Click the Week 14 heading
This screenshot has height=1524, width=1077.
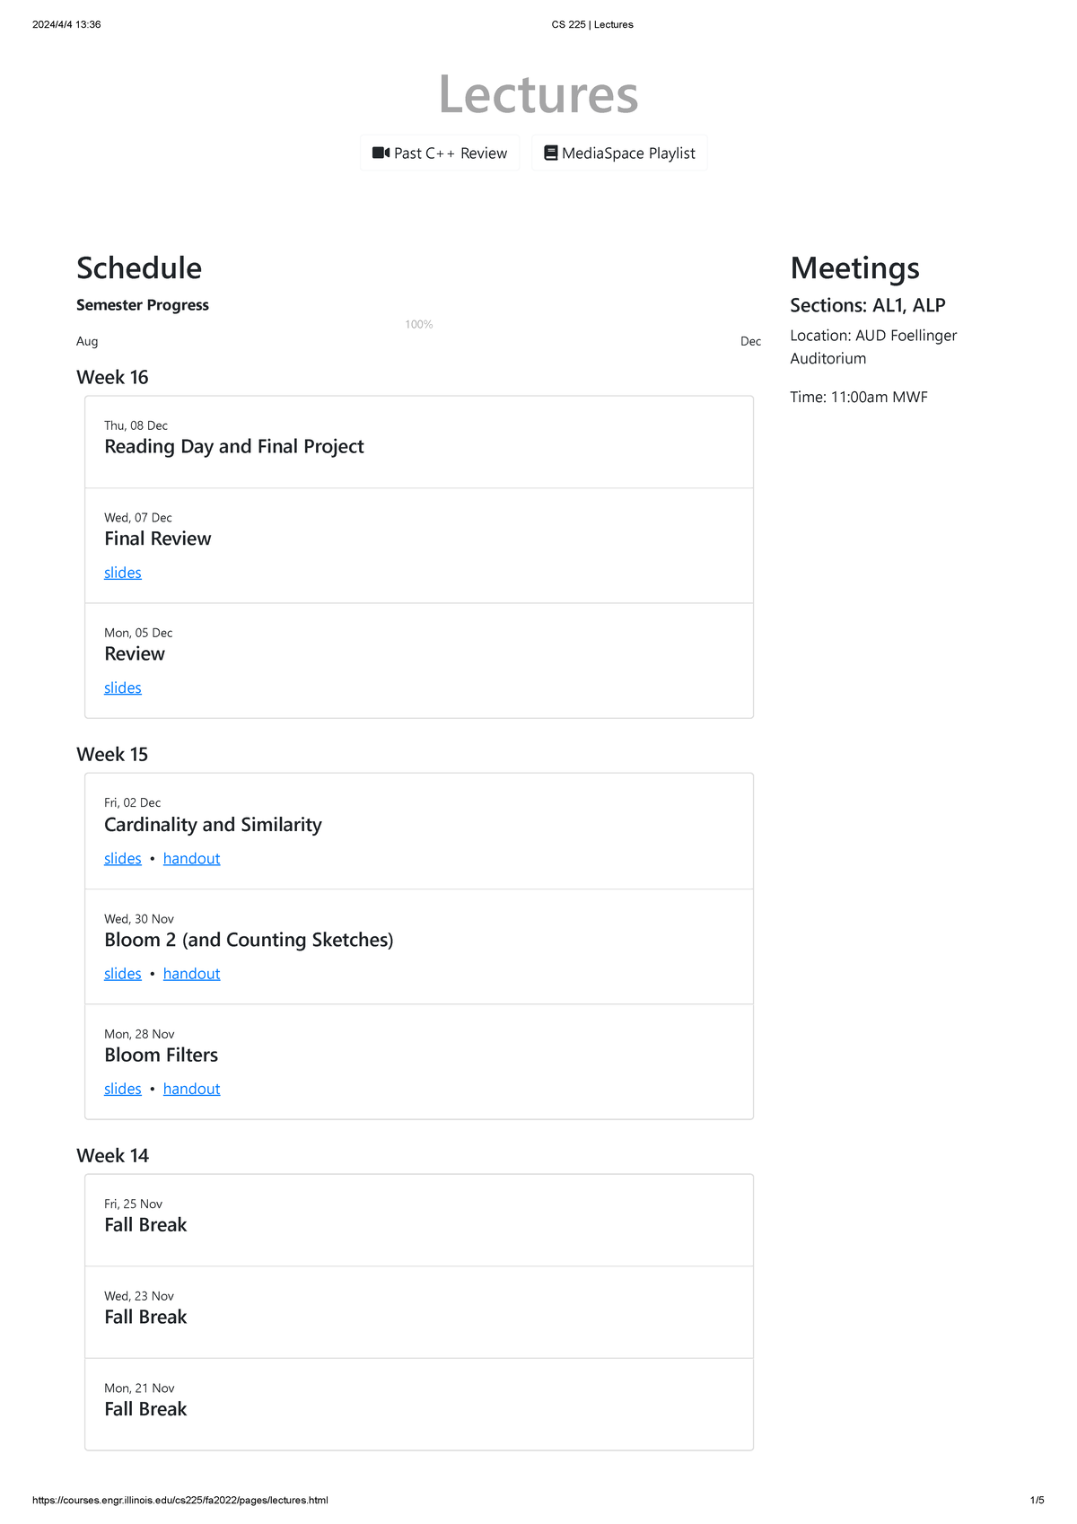112,1155
